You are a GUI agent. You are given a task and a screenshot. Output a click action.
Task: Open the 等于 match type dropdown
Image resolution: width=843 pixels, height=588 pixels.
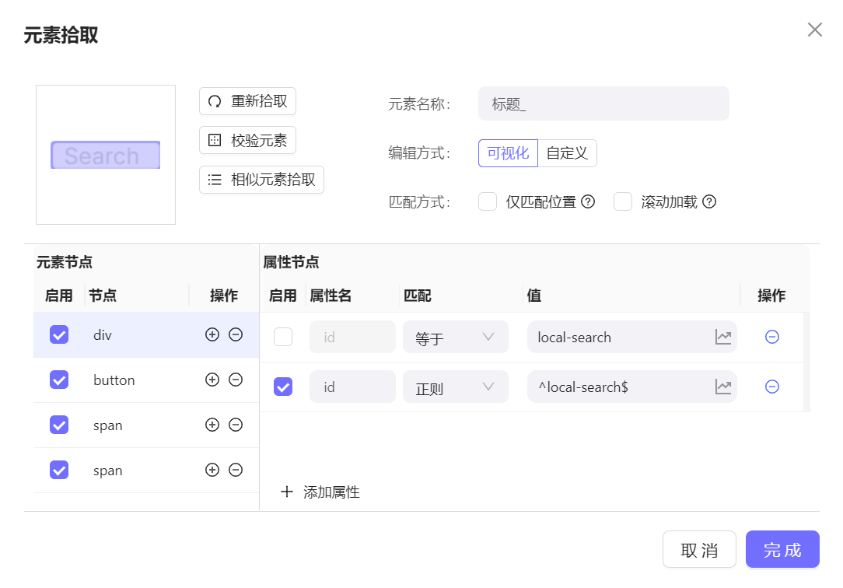coord(455,338)
